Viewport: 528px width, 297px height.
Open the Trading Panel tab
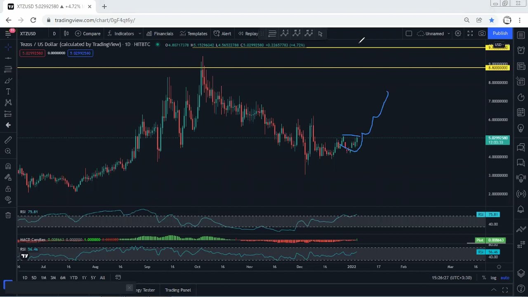pyautogui.click(x=178, y=290)
